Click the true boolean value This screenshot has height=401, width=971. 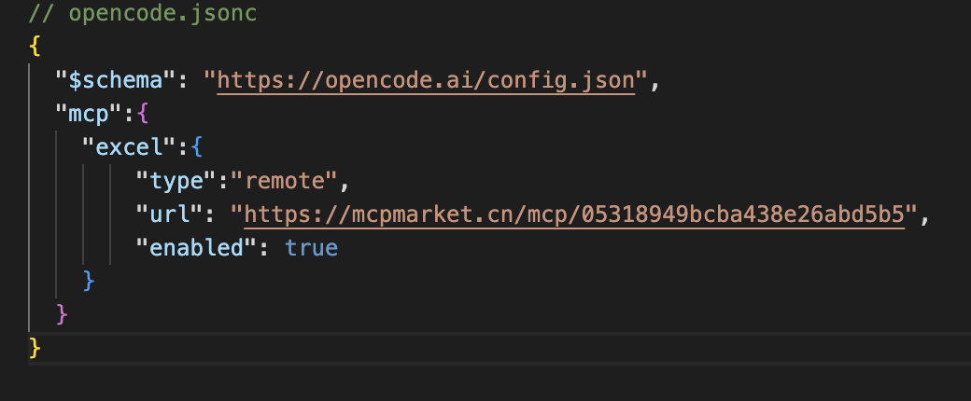(311, 248)
